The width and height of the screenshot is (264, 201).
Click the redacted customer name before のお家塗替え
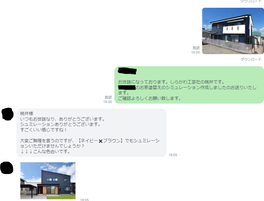tap(127, 88)
